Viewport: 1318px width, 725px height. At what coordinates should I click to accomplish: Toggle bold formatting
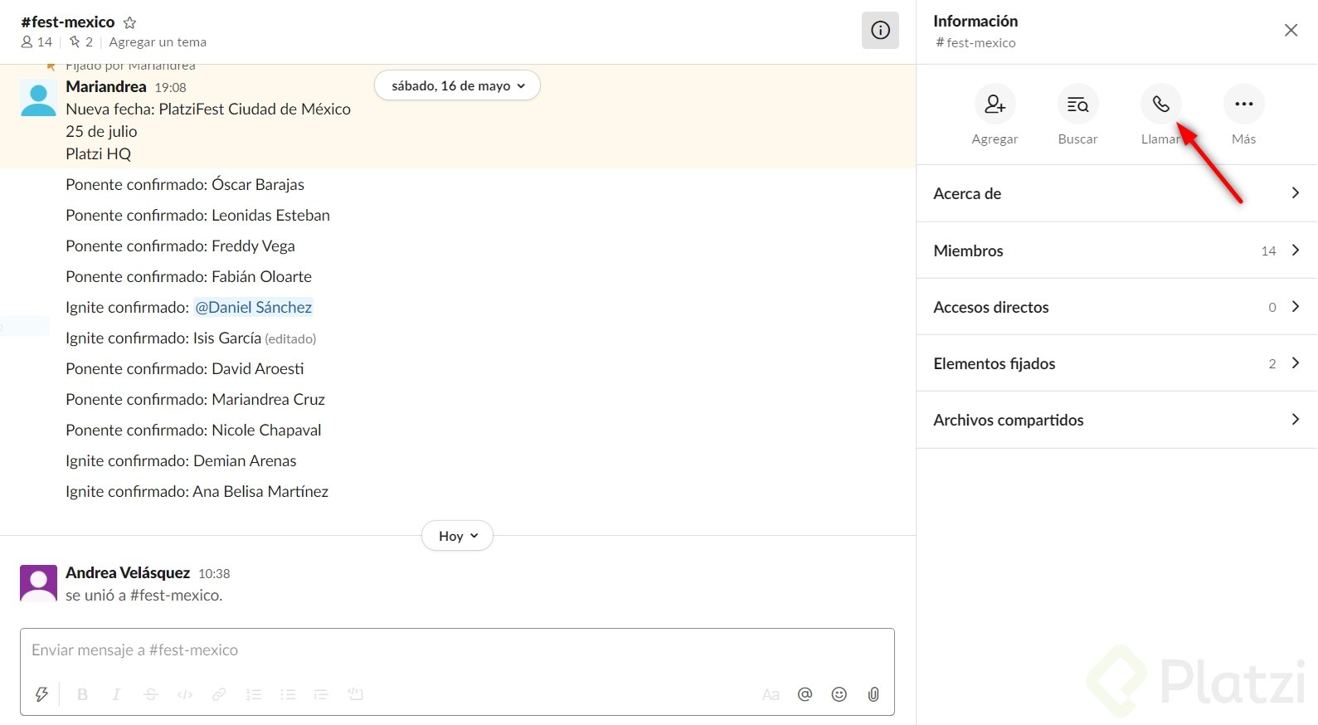coord(82,694)
